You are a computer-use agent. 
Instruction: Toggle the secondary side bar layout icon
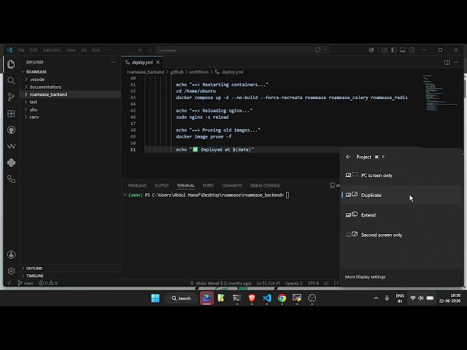412,50
